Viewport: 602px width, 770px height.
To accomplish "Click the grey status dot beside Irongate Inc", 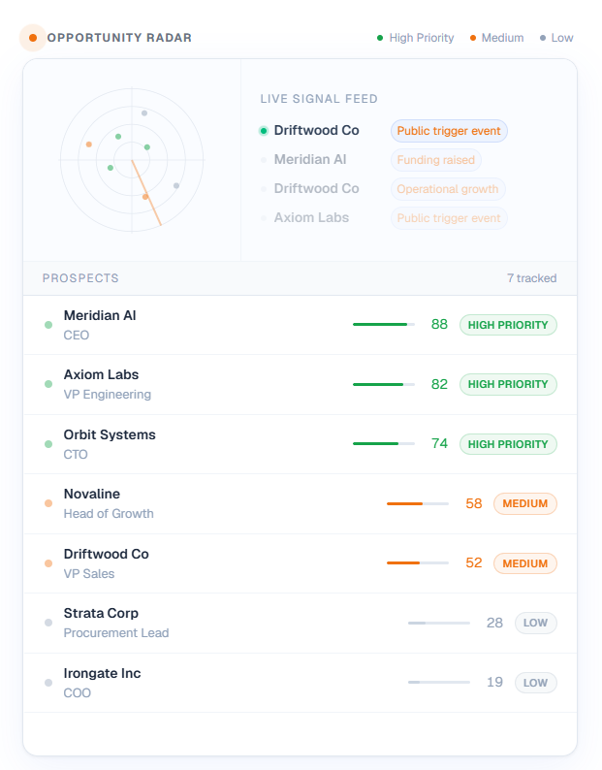I will [x=48, y=683].
